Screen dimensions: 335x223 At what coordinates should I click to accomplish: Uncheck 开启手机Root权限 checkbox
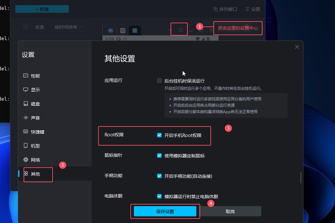point(159,135)
